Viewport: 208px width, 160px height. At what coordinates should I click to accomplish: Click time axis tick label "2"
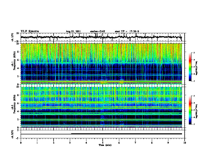(54, 143)
